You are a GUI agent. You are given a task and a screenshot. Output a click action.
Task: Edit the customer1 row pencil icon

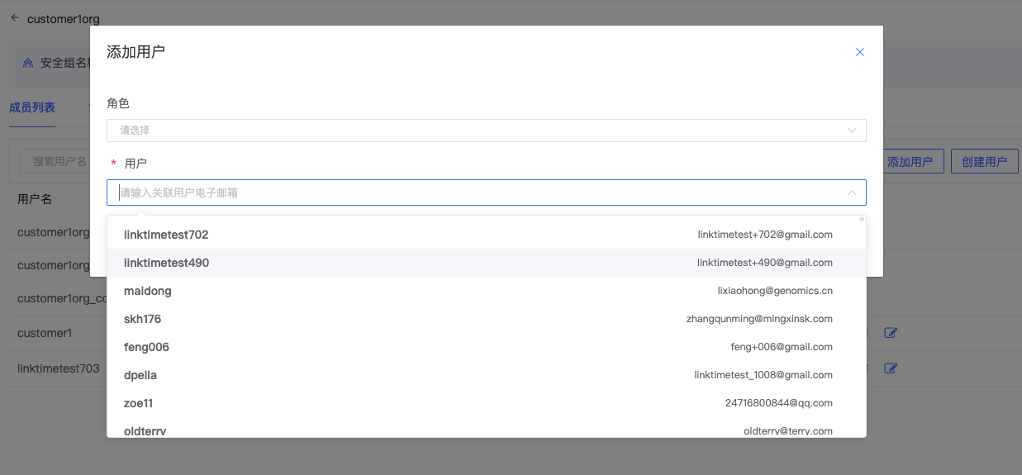click(x=891, y=333)
